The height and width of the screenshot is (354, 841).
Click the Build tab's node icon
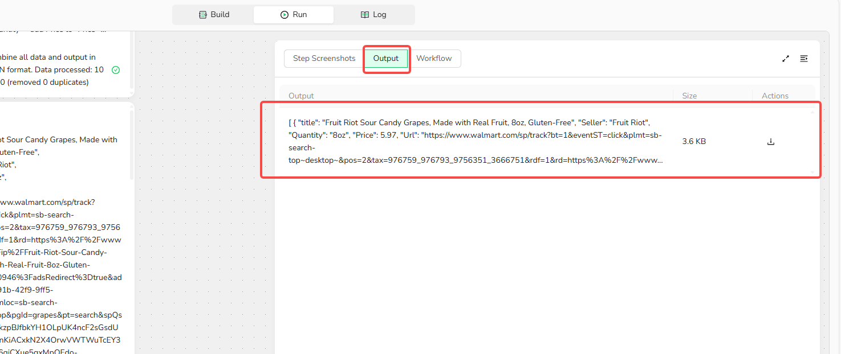tap(203, 15)
